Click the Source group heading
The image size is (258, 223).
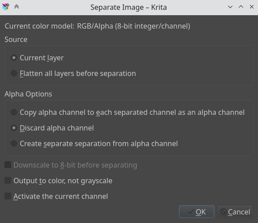(16, 39)
